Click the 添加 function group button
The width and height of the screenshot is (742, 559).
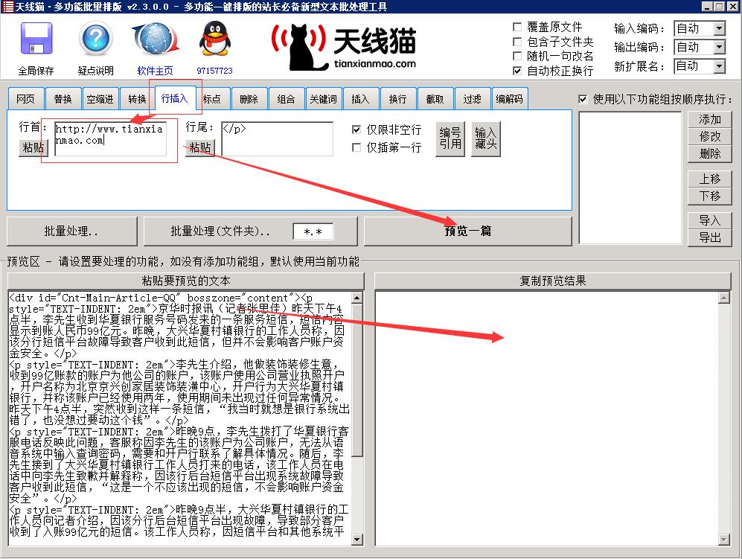pos(710,119)
